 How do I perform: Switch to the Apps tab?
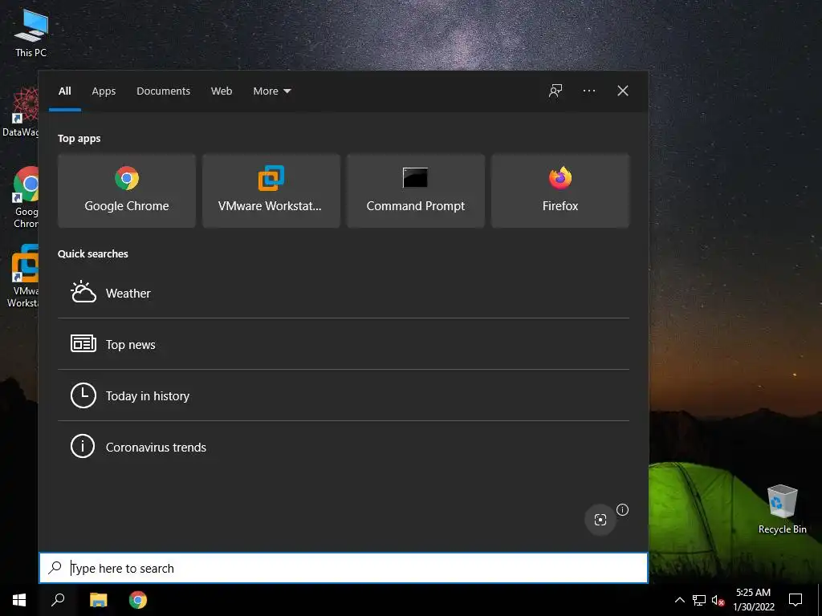(104, 91)
